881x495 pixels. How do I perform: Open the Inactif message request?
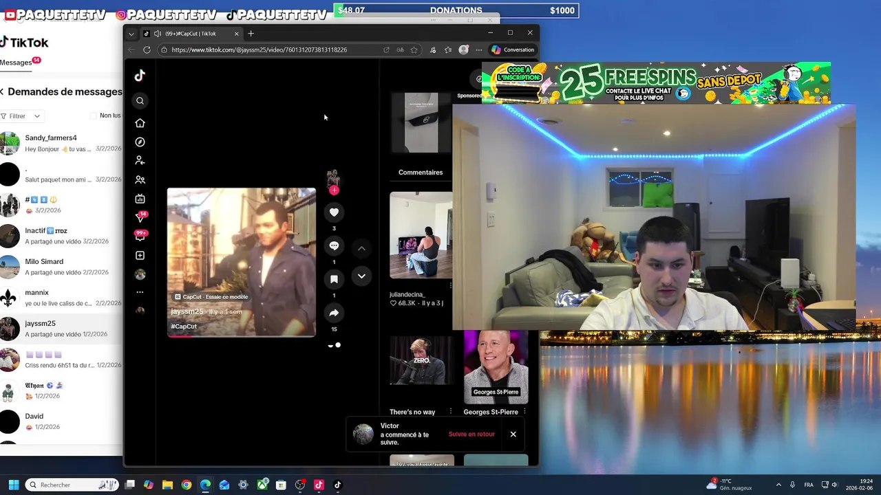tap(61, 236)
